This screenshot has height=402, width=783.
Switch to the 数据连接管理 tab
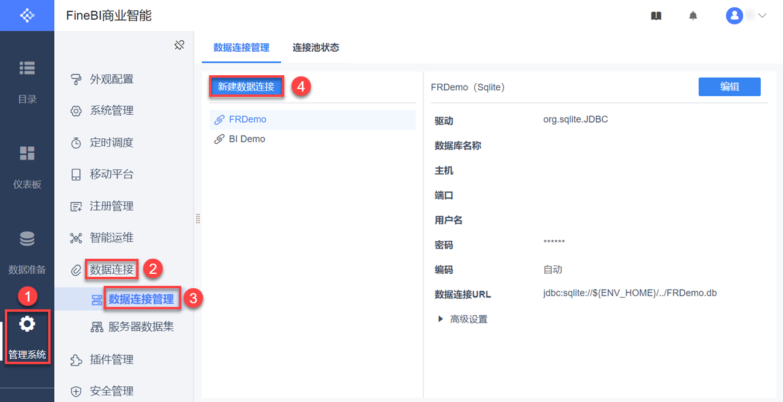pos(242,48)
